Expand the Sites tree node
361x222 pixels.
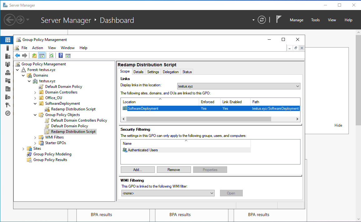click(x=23, y=149)
